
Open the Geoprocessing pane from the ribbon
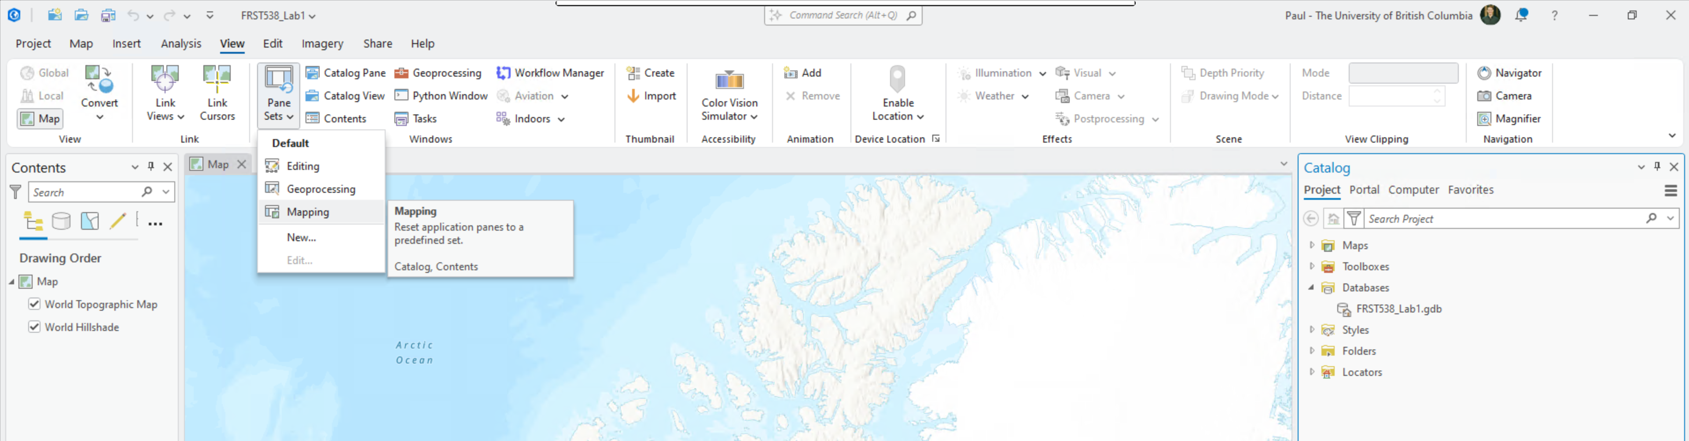[x=438, y=73]
